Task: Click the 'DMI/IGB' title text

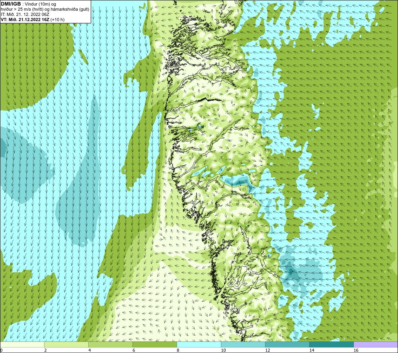Action: [11, 4]
